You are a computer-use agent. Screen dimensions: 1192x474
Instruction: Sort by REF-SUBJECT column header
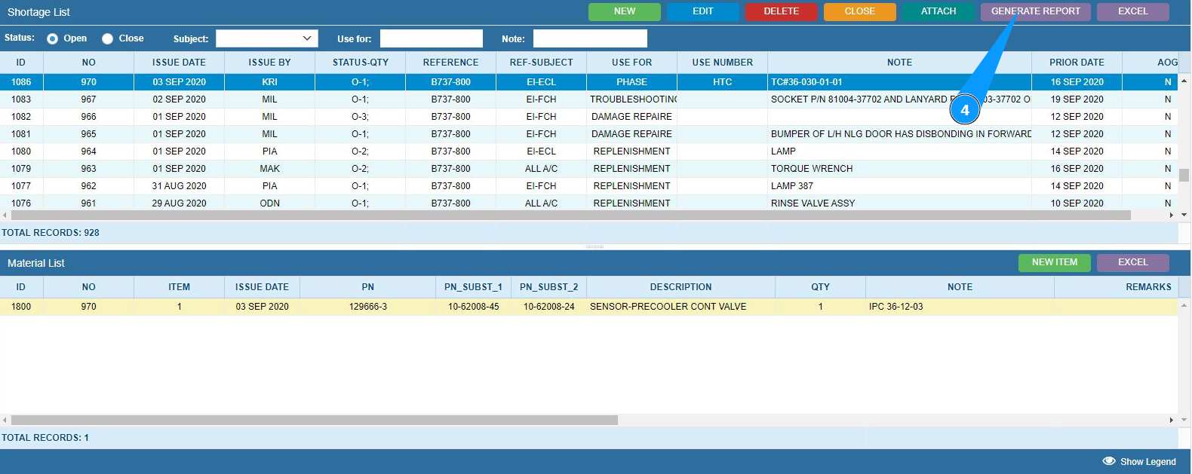pos(542,63)
